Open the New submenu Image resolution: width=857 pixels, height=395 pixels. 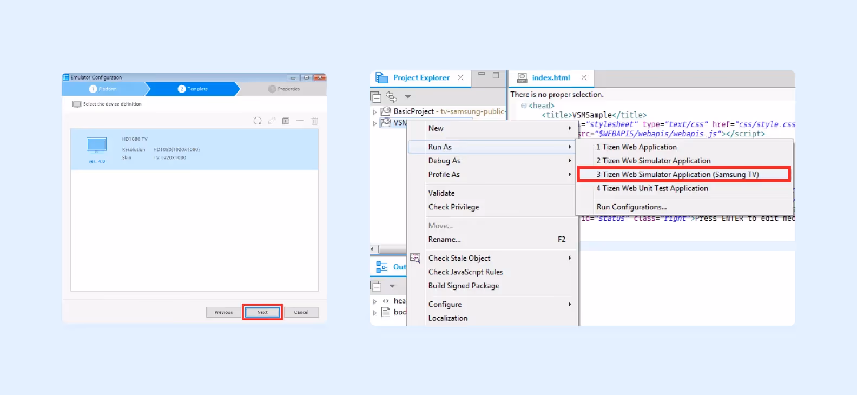[491, 128]
